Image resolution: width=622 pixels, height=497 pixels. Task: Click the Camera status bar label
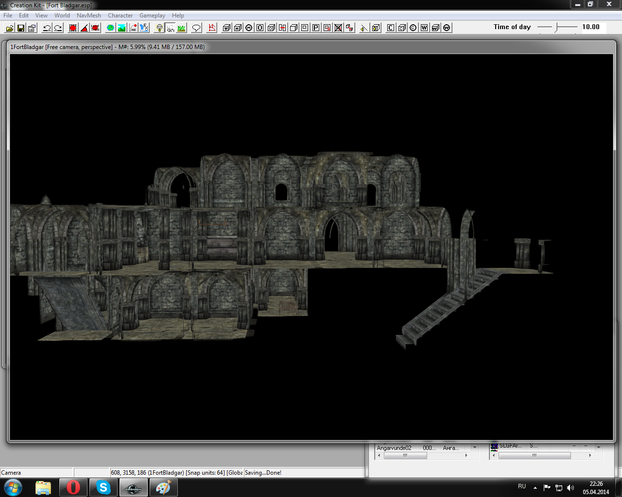point(11,473)
